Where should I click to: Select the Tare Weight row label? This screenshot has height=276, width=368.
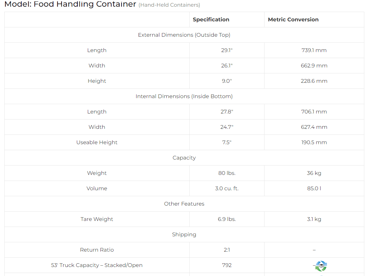pyautogui.click(x=97, y=219)
